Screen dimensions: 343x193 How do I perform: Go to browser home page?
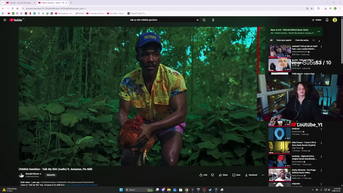17,8
